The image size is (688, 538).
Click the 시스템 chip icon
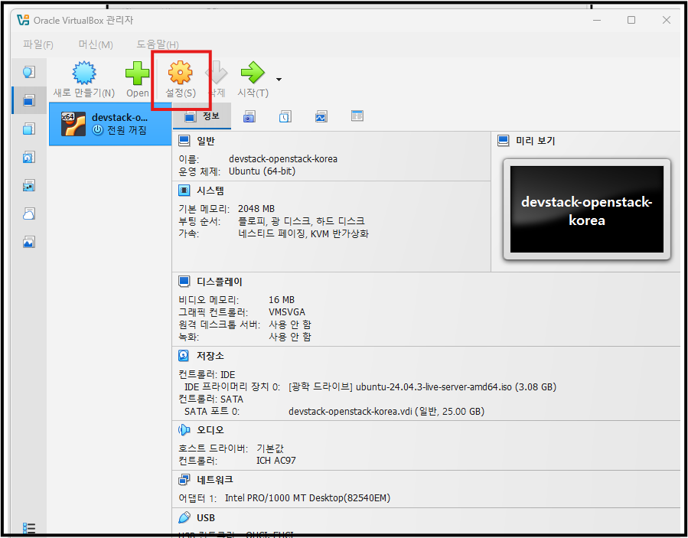[184, 191]
